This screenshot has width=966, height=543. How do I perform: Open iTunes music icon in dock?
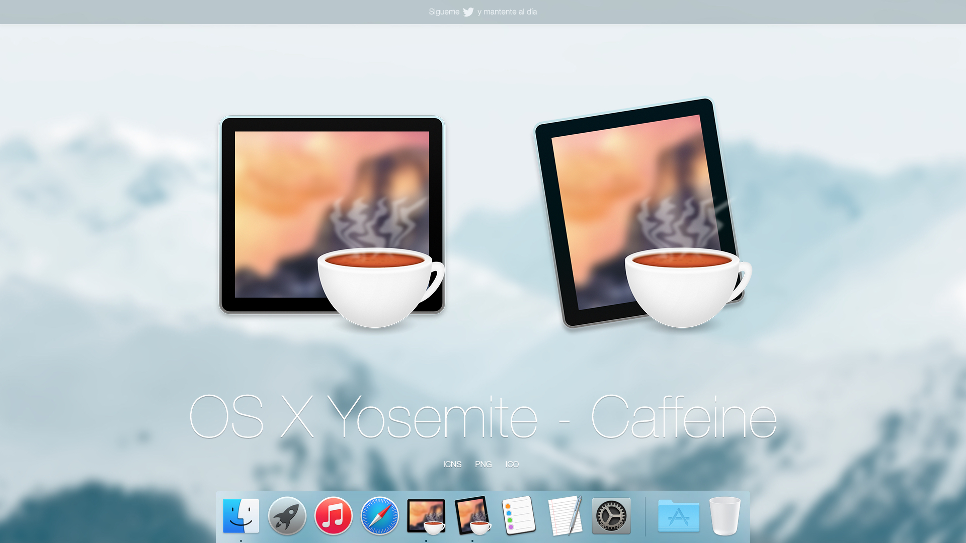click(334, 516)
